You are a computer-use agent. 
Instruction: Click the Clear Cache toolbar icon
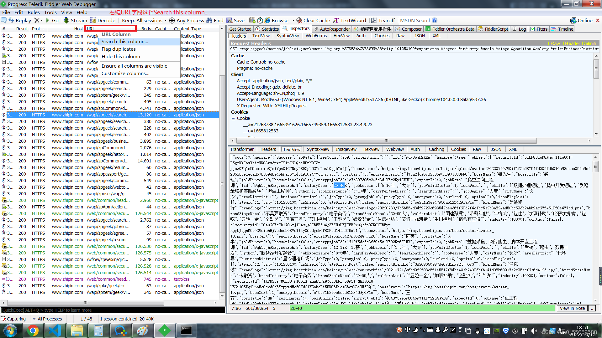point(299,20)
